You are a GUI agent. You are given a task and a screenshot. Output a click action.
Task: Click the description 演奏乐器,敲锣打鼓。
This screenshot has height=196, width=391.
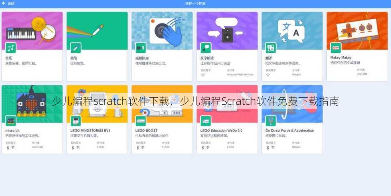pyautogui.click(x=21, y=64)
